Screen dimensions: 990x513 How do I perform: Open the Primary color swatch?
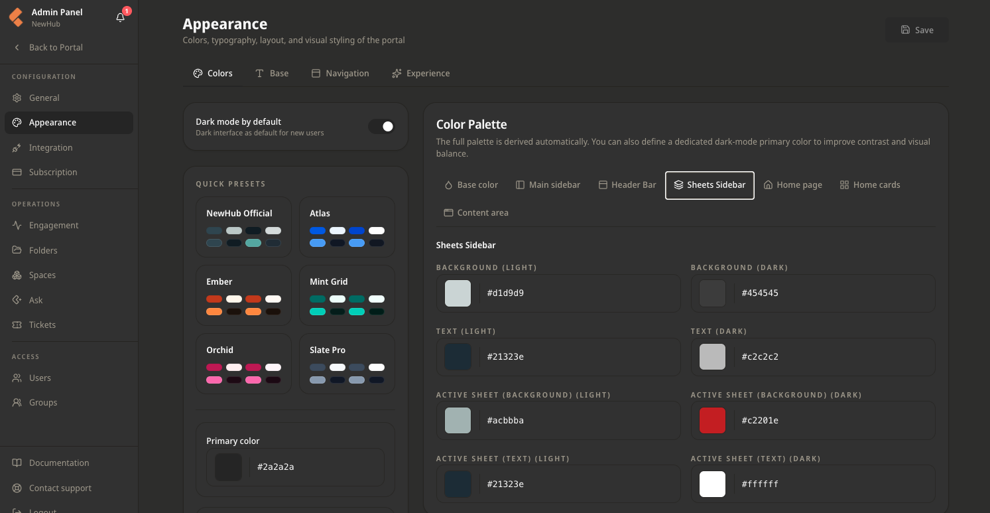[x=228, y=467]
